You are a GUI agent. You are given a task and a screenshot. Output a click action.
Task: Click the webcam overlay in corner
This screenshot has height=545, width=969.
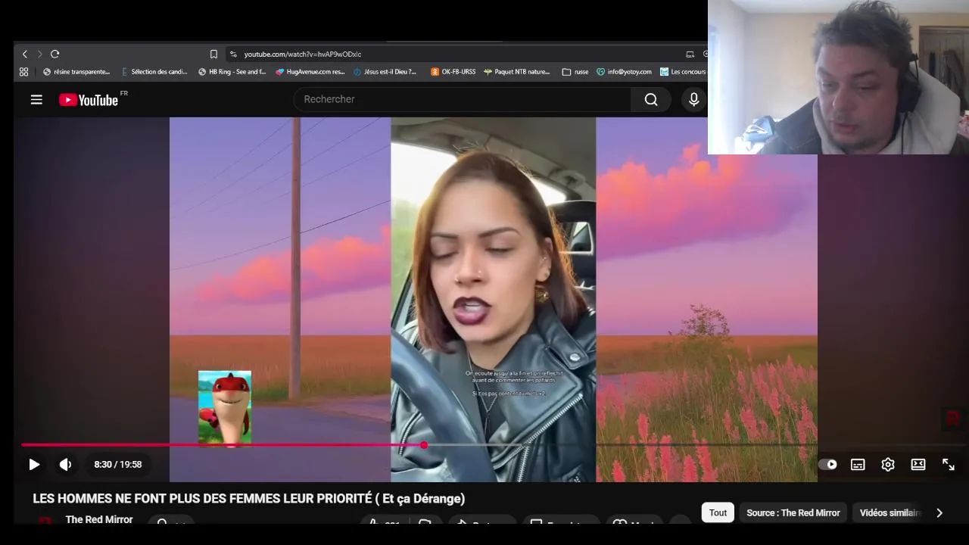click(x=838, y=77)
